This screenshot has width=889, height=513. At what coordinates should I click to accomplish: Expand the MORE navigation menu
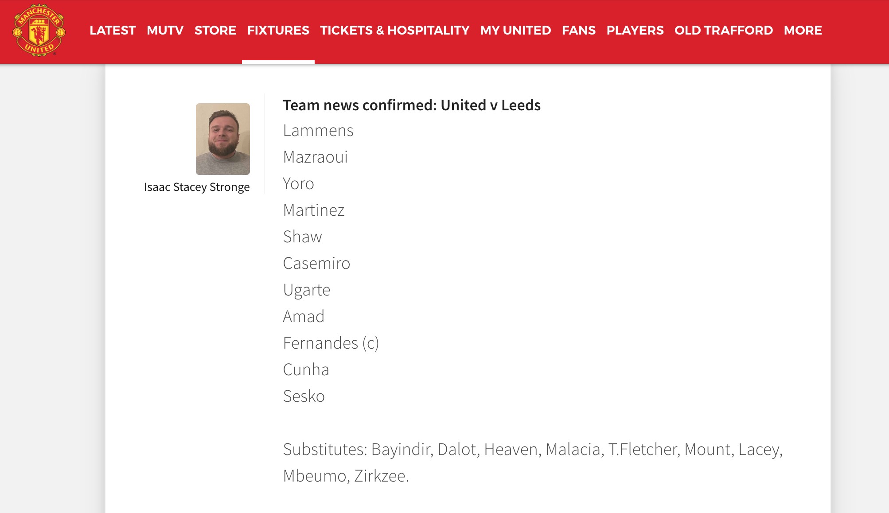coord(803,30)
